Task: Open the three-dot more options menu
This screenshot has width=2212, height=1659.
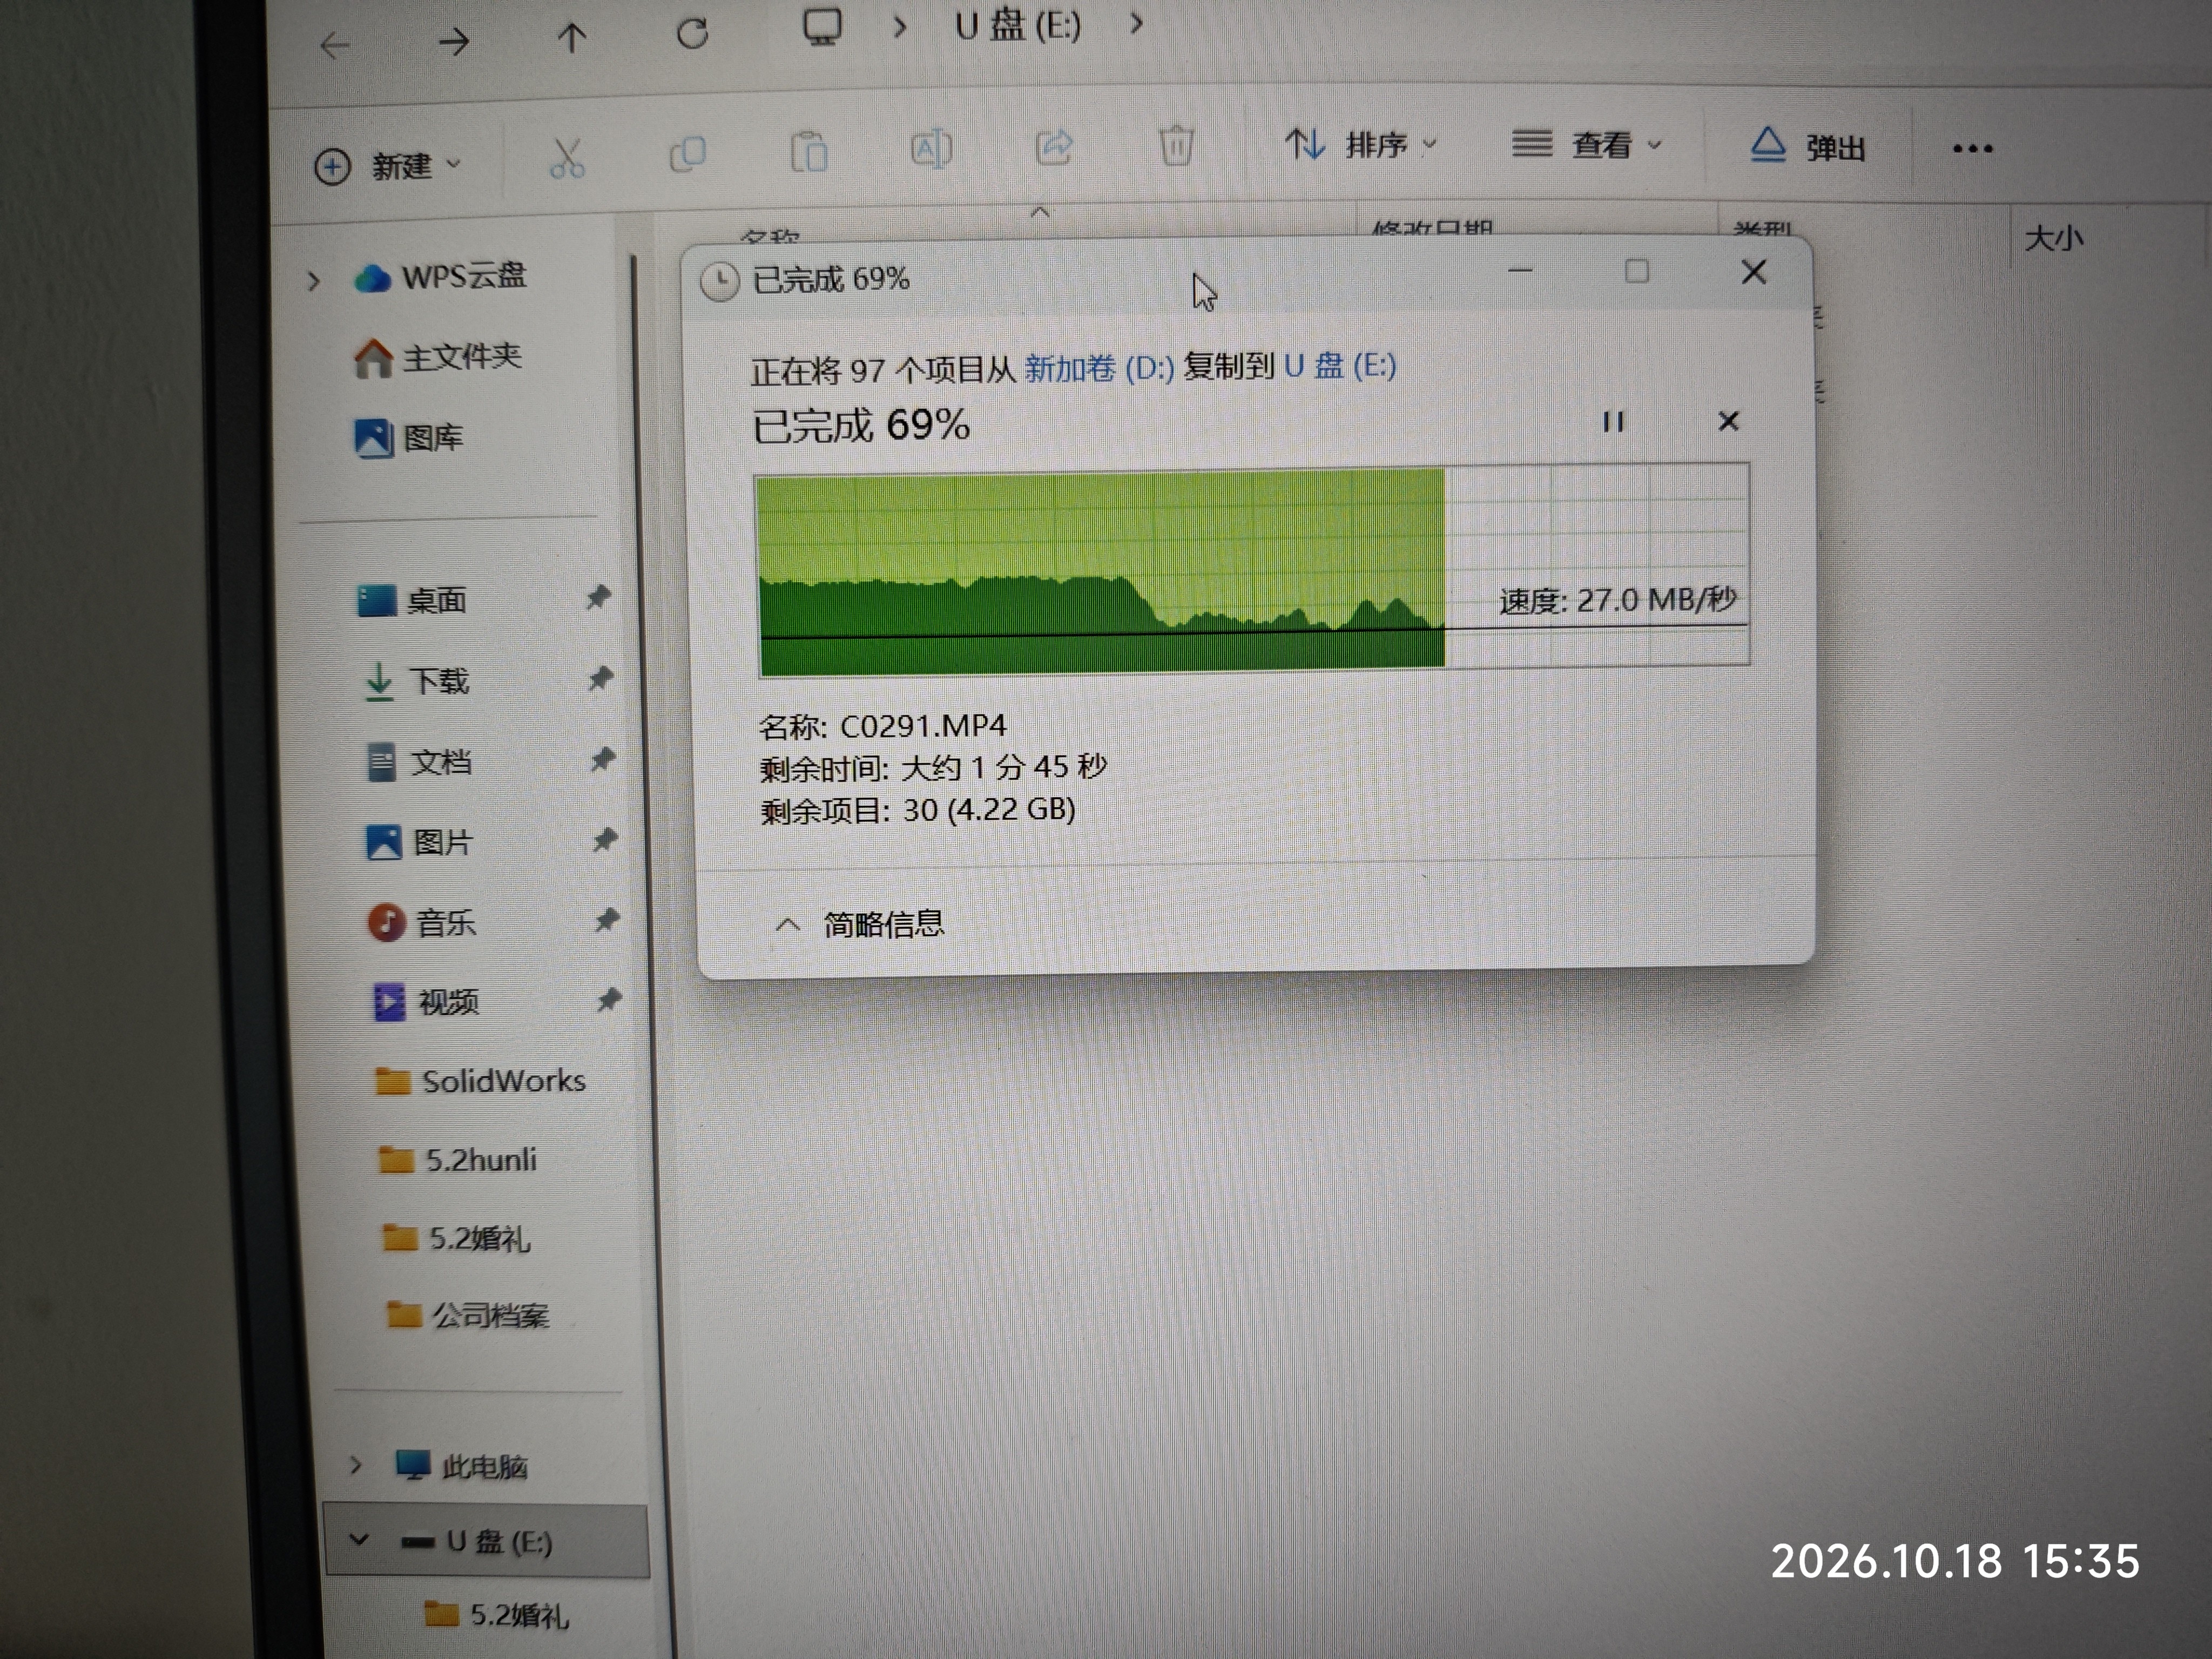Action: point(1972,149)
